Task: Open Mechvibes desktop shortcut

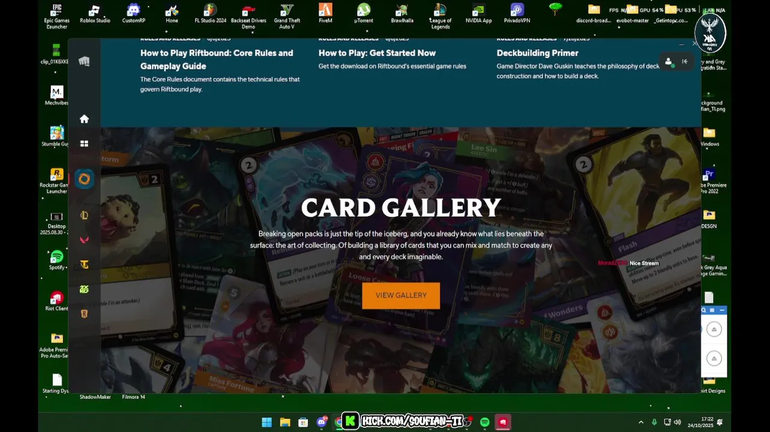Action: (56, 96)
